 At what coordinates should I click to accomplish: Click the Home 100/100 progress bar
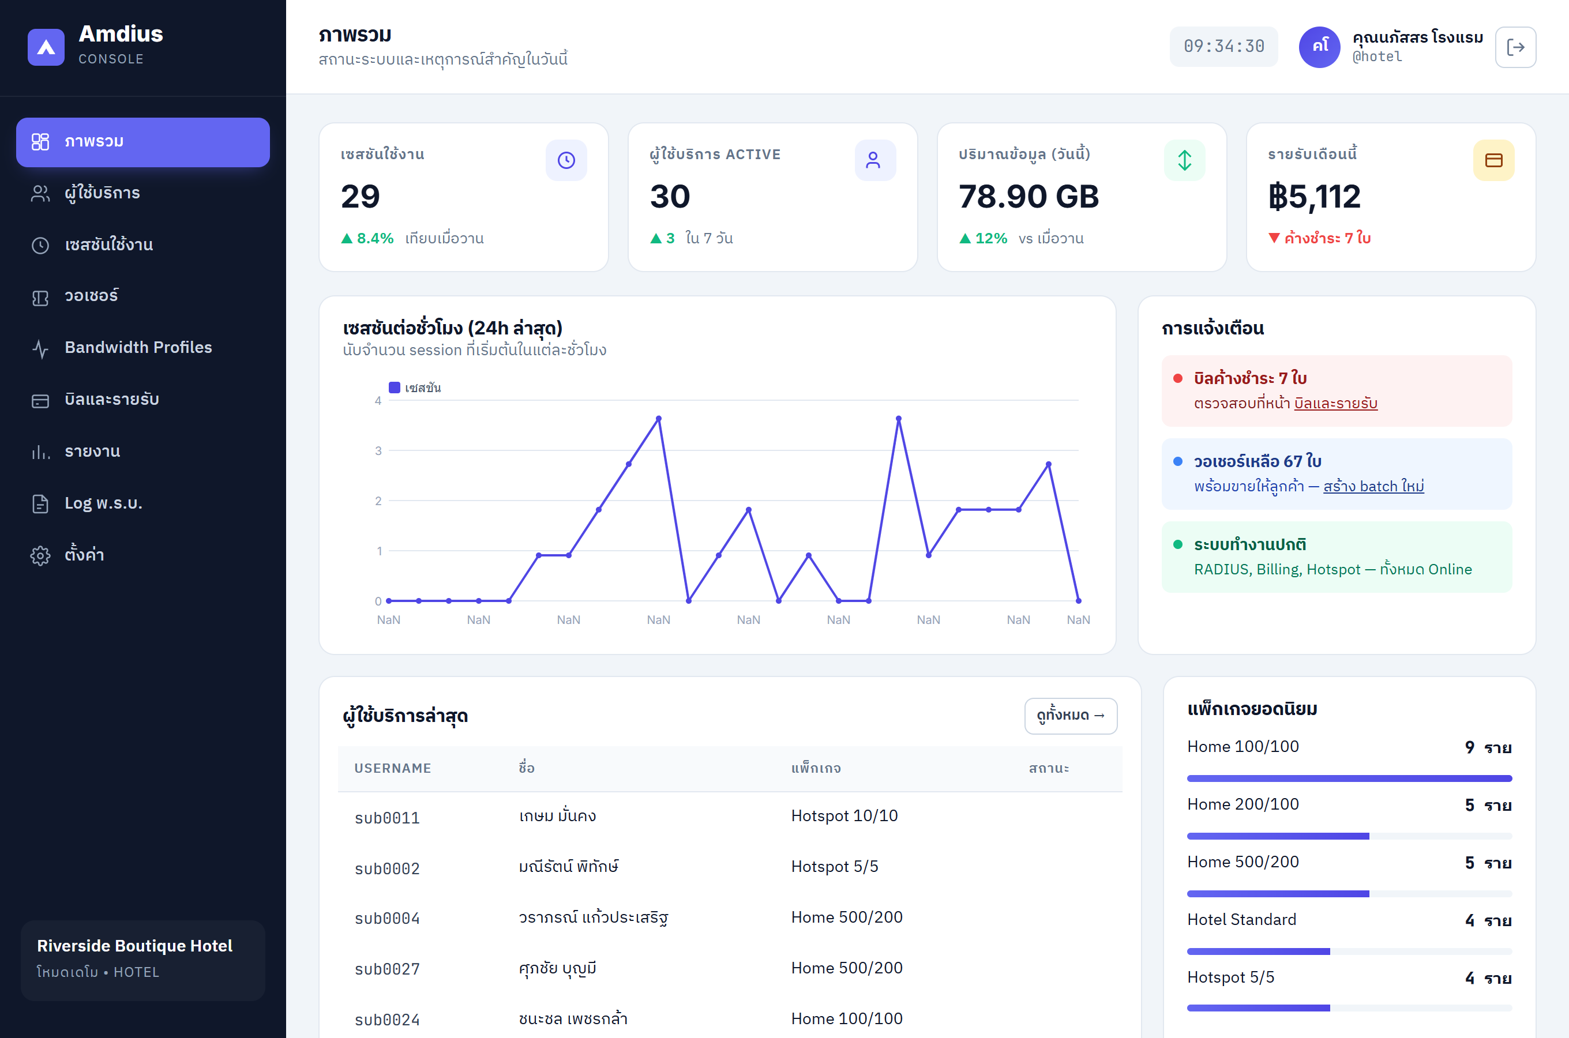click(1349, 778)
